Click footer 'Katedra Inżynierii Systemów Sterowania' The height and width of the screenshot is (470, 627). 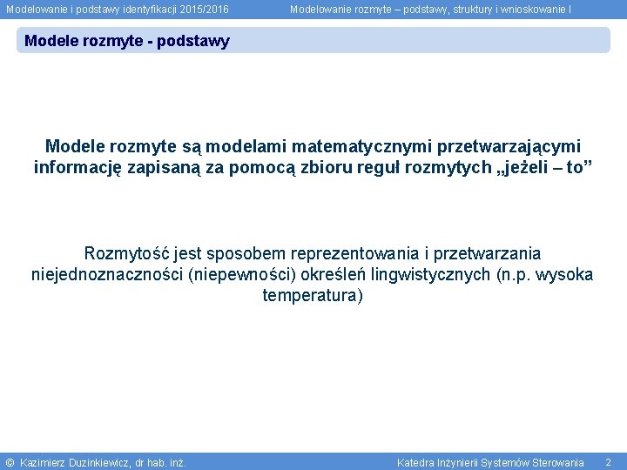point(490,463)
